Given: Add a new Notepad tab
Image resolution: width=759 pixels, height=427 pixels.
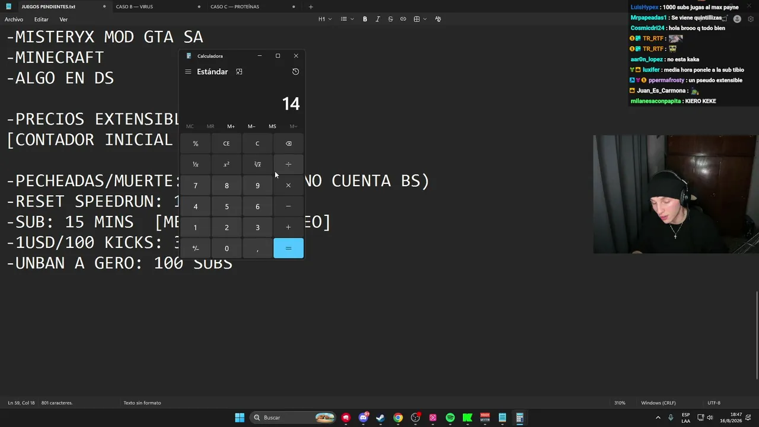Looking at the screenshot, I should pos(311,7).
